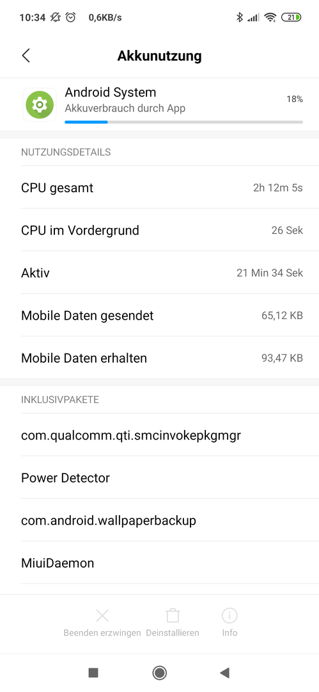Screen dimensions: 319x692
Task: Tap the square recent apps button
Action: pos(93,673)
